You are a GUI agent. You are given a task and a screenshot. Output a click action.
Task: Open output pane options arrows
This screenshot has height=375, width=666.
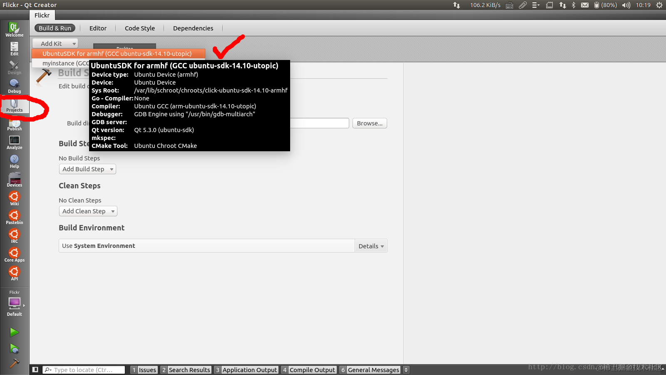(x=406, y=370)
